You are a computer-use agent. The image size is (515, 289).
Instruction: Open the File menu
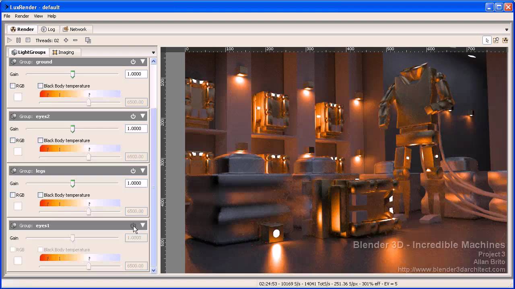click(7, 16)
